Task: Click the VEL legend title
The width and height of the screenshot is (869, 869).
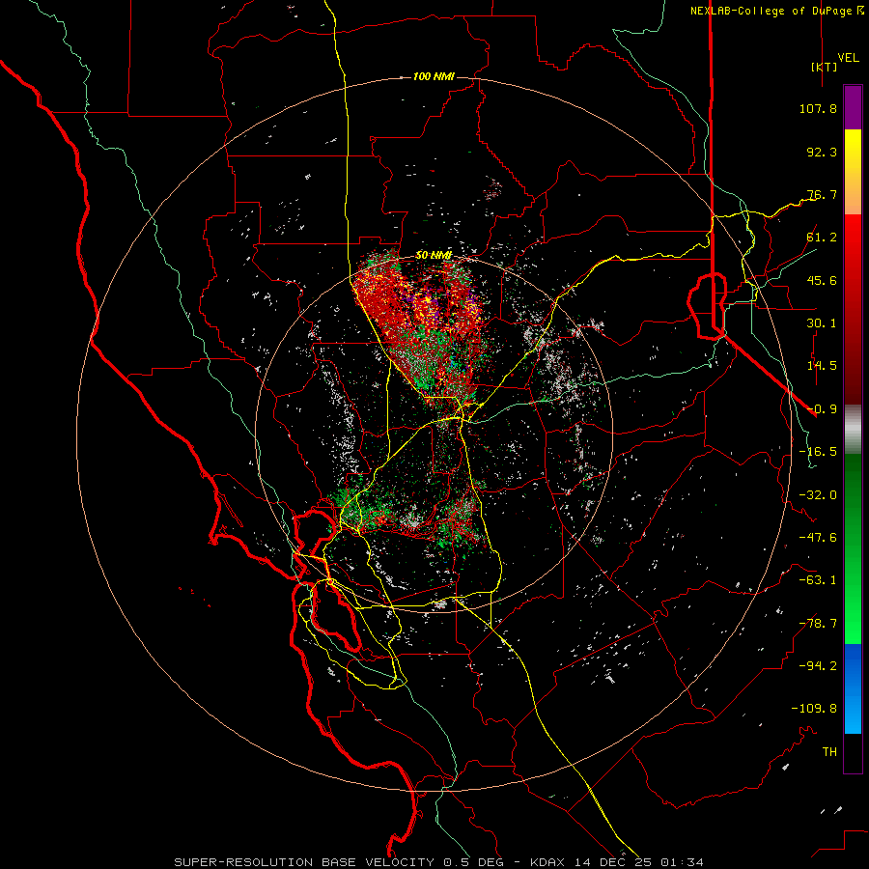Action: 849,58
